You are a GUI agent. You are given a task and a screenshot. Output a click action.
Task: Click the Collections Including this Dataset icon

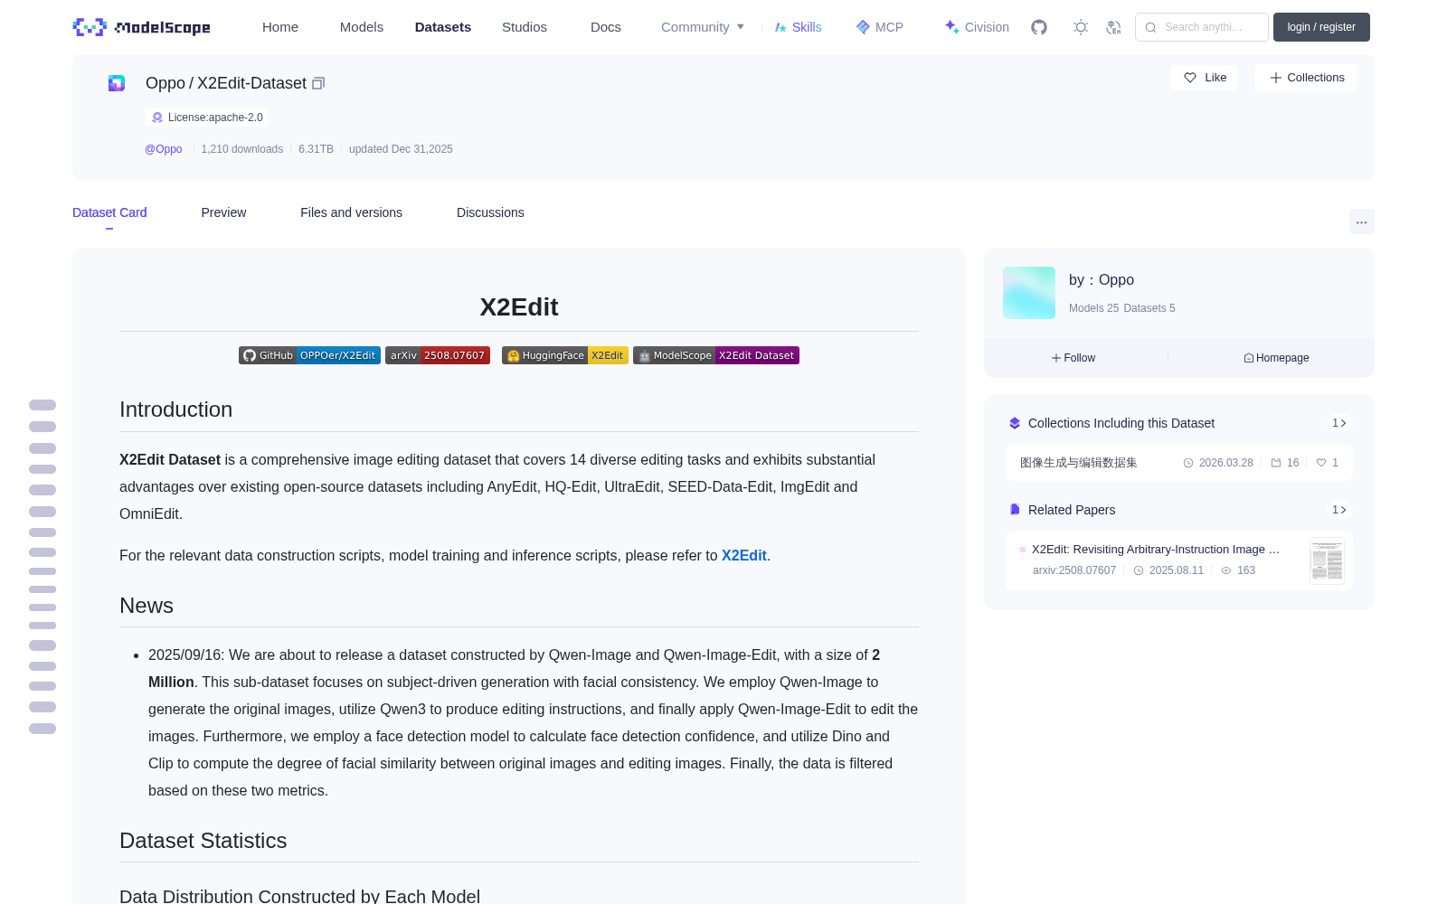click(x=1015, y=423)
